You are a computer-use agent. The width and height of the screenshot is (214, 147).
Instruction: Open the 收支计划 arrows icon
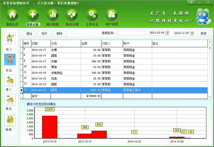click(x=72, y=15)
